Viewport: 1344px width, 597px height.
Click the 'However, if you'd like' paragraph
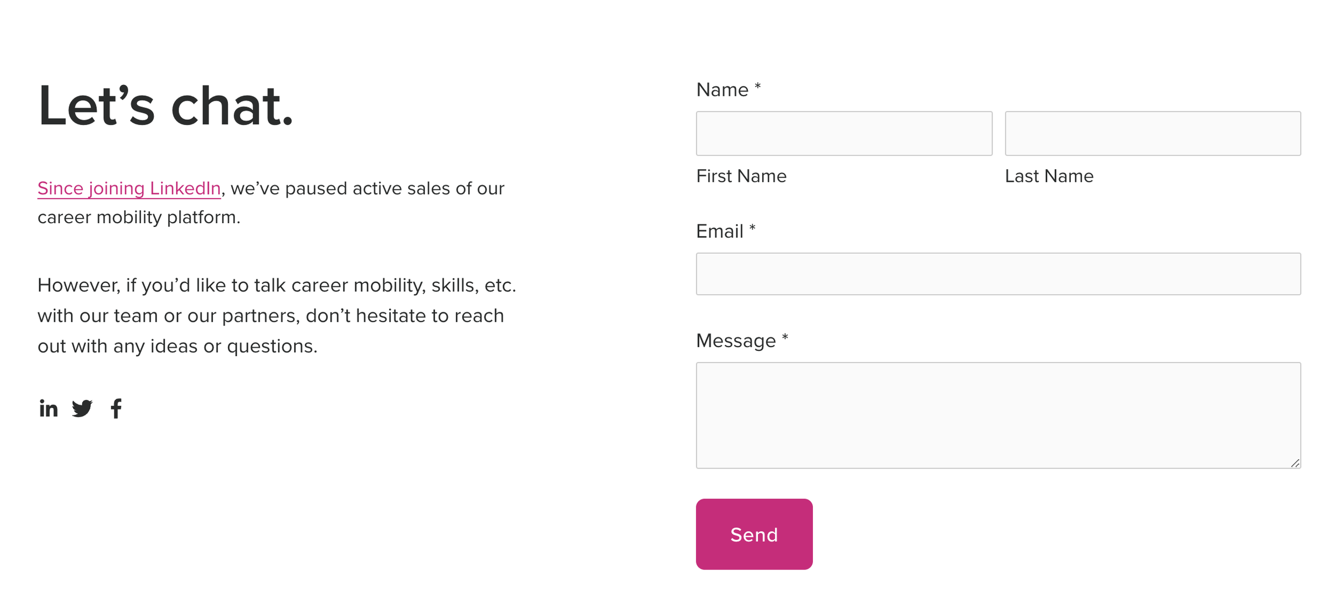pyautogui.click(x=277, y=316)
